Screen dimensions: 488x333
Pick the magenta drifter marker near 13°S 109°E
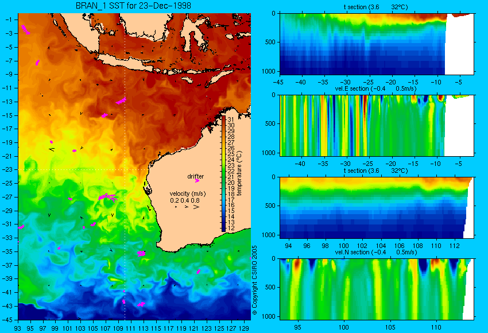point(121,101)
